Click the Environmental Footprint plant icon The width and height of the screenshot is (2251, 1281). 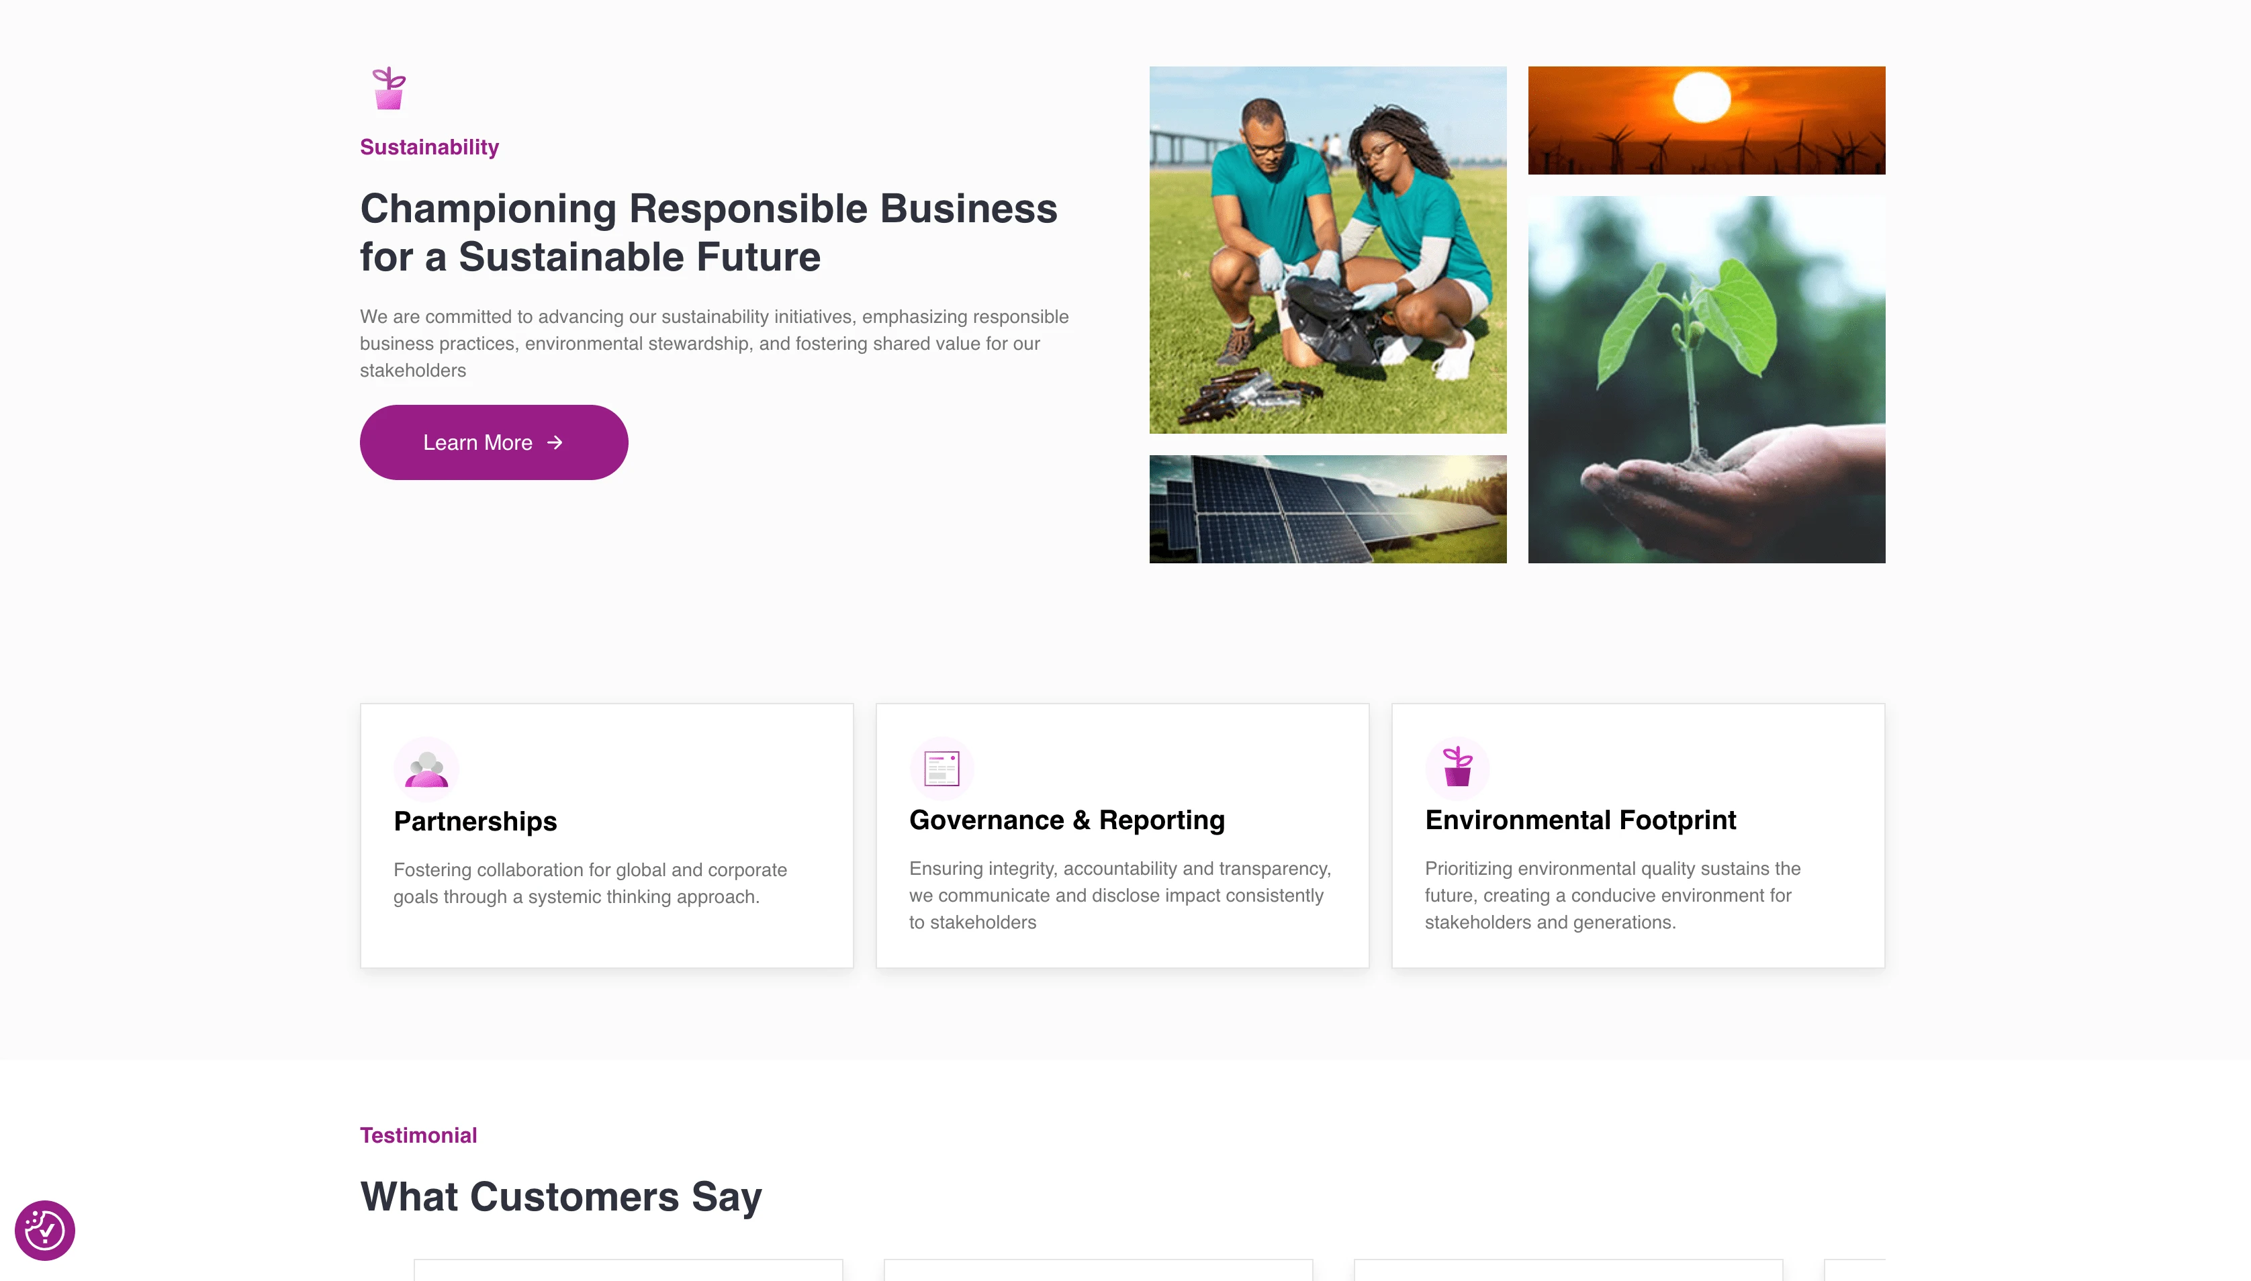pyautogui.click(x=1457, y=768)
